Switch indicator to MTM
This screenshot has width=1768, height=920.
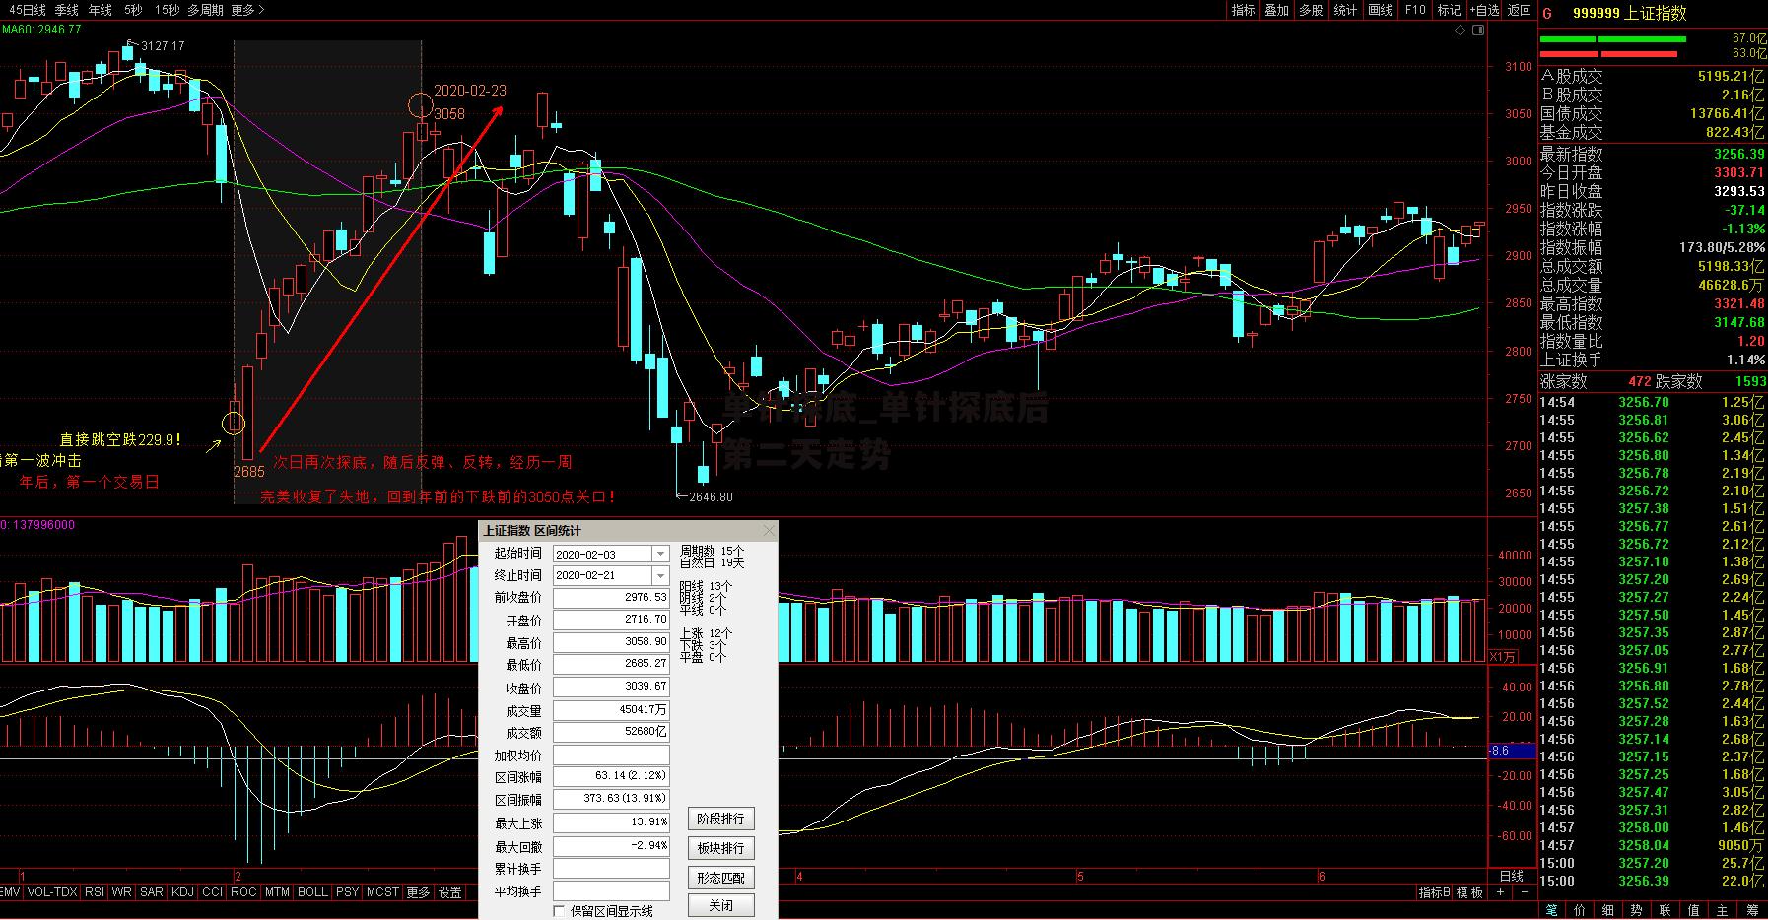coord(277,892)
